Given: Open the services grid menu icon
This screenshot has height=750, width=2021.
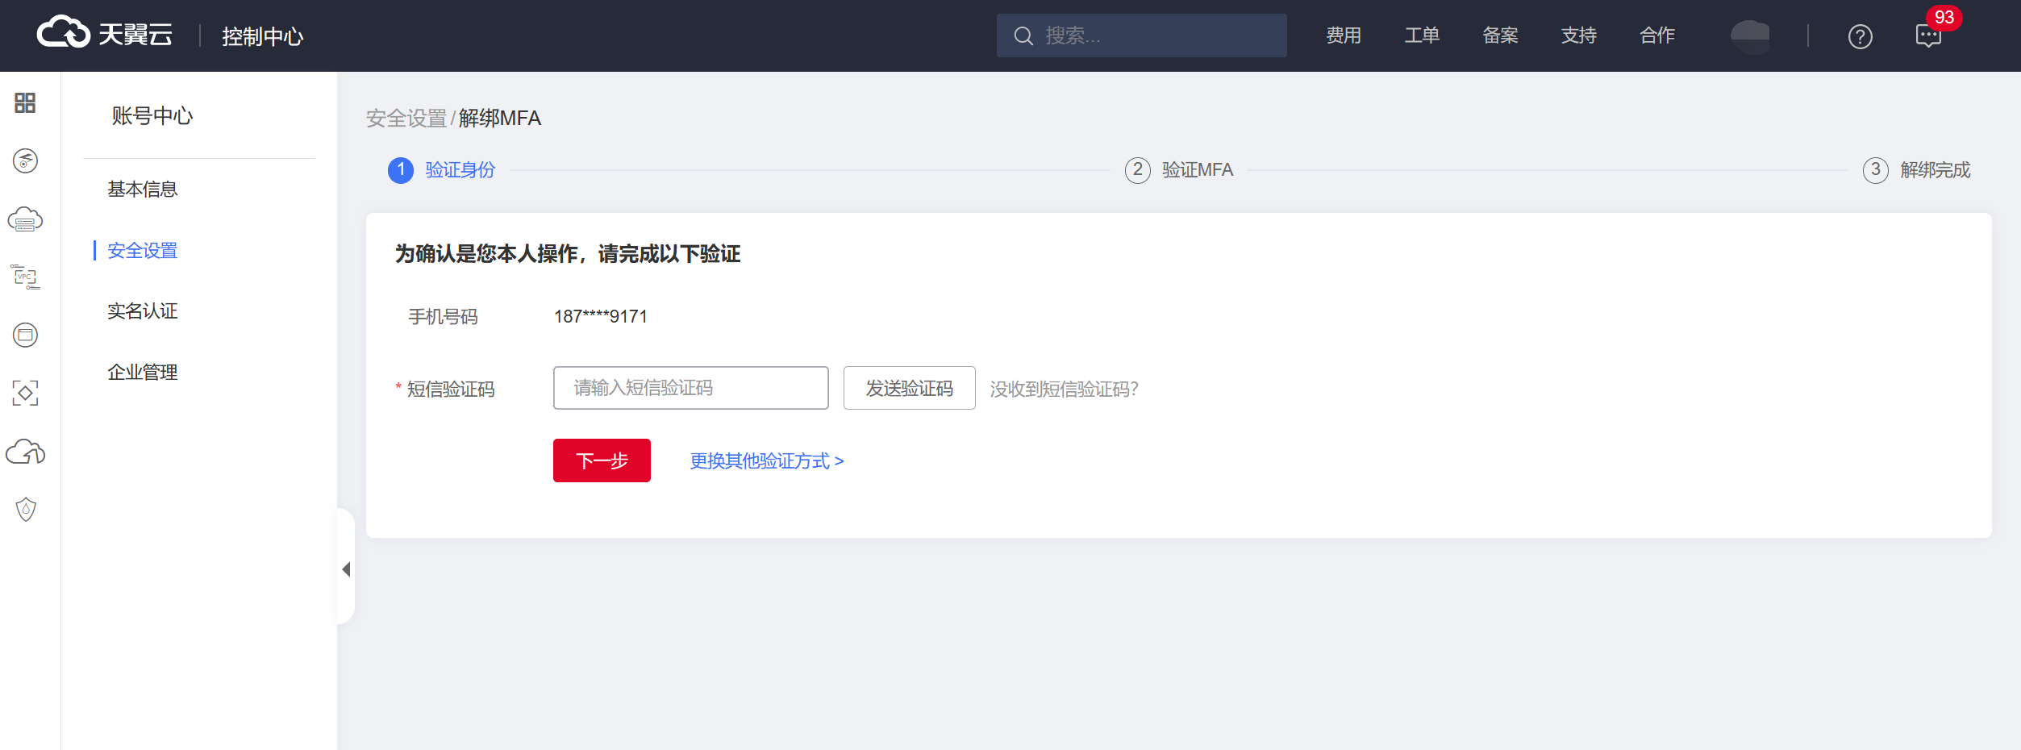Looking at the screenshot, I should click(x=25, y=102).
